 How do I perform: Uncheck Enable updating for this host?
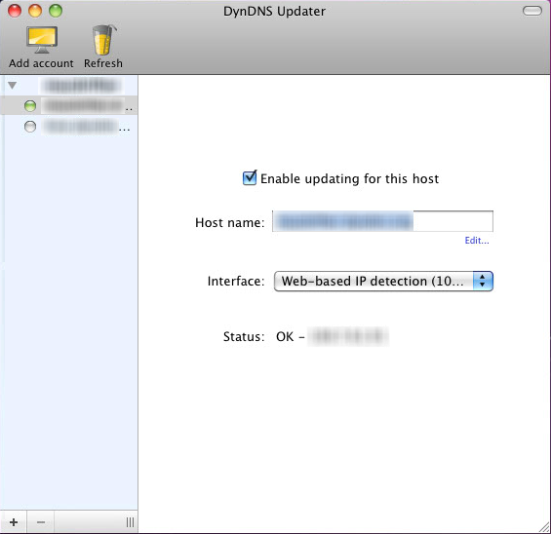(x=250, y=178)
